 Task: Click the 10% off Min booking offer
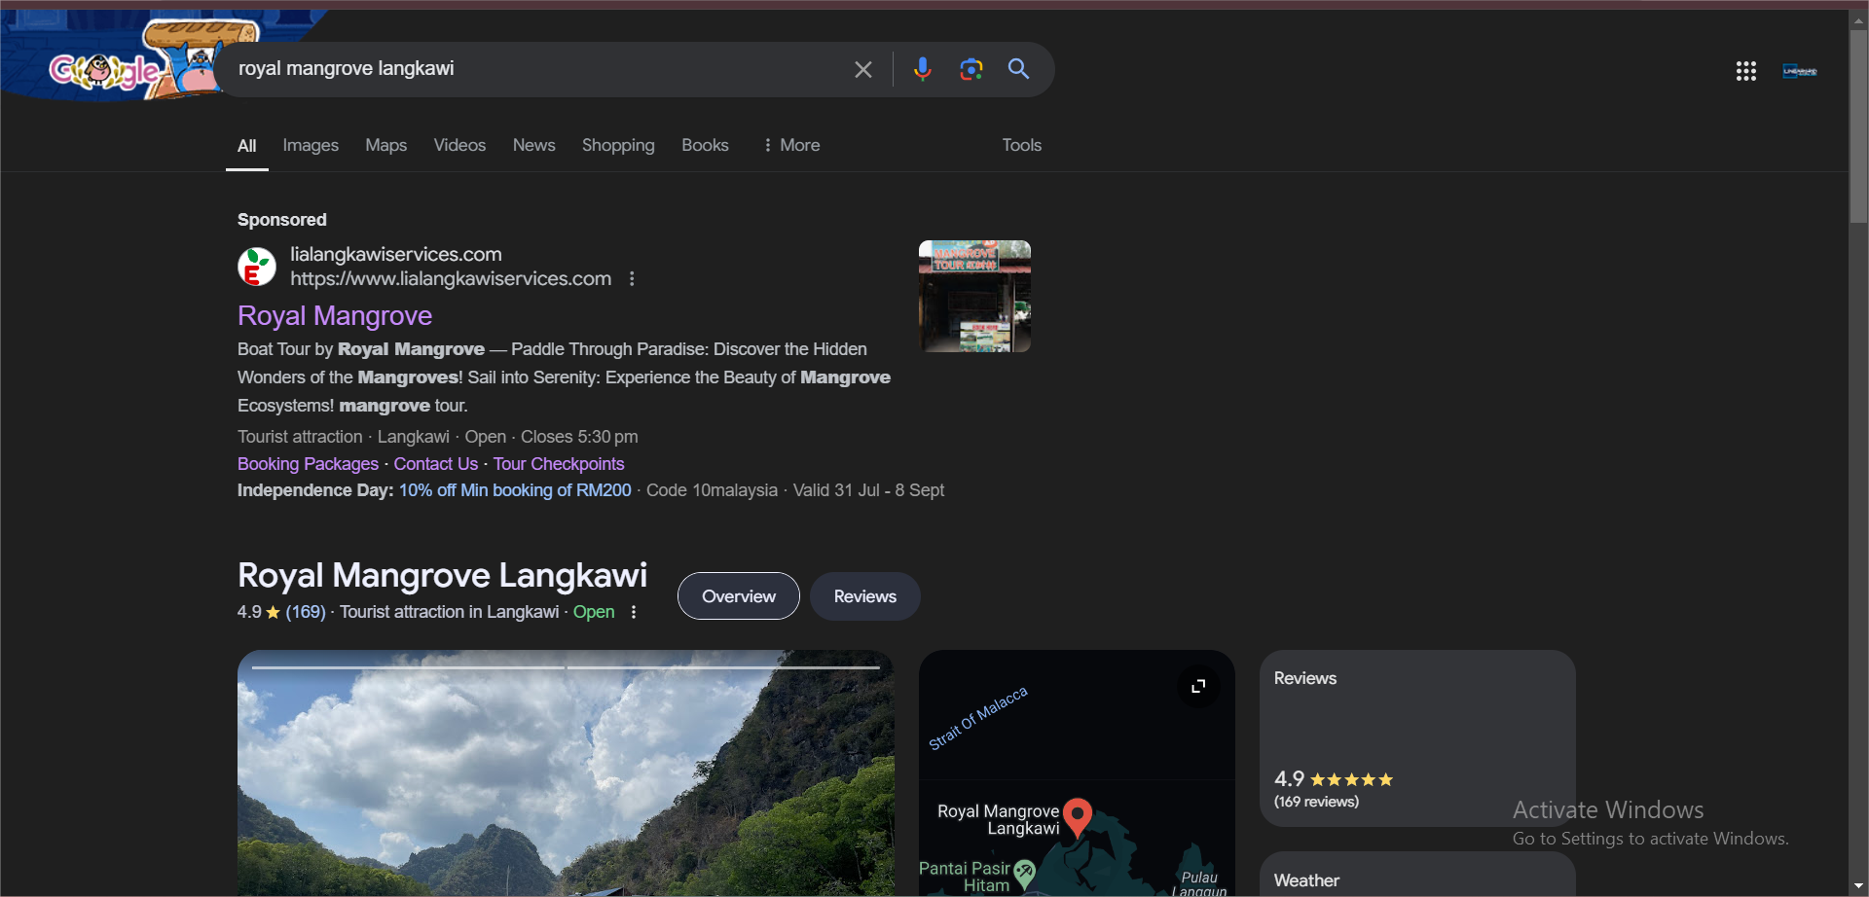pos(515,490)
